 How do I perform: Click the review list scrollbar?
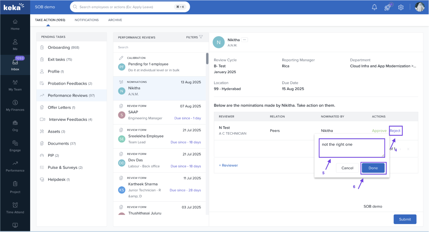point(207,59)
